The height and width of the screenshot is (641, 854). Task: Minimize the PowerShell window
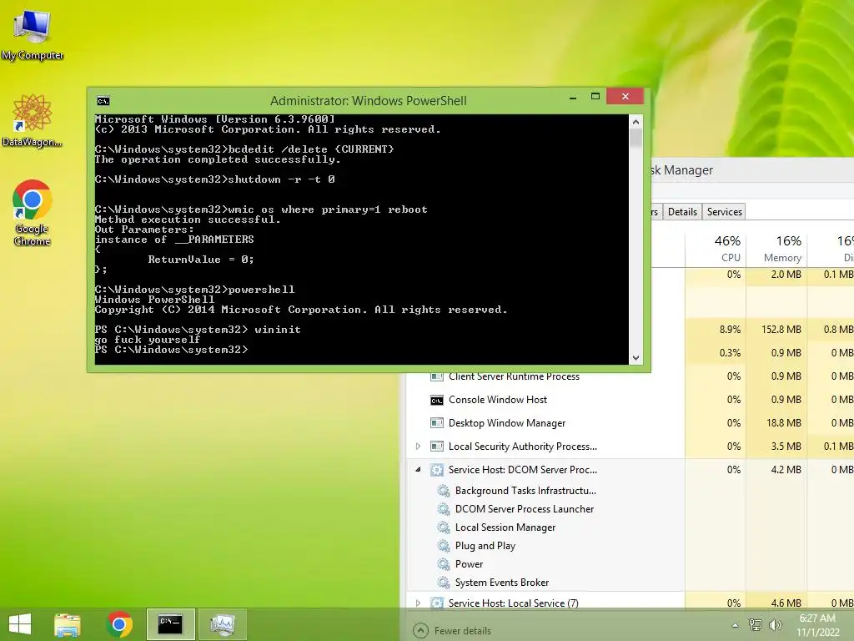[573, 98]
